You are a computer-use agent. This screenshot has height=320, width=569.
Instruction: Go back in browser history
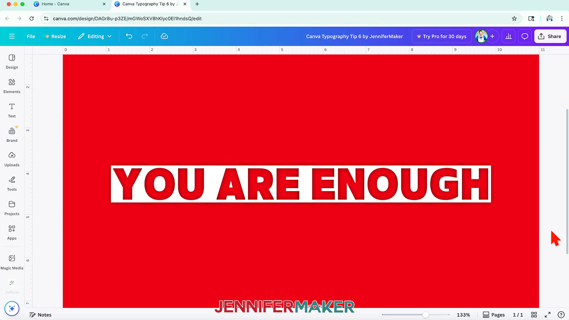pos(7,18)
